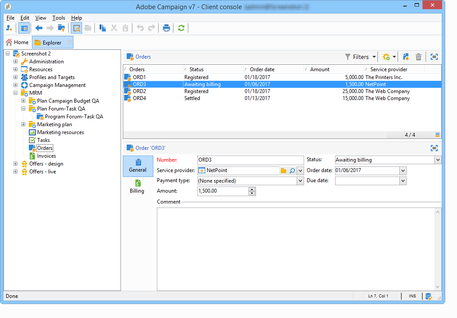Select the ORD2 order row
The width and height of the screenshot is (457, 318).
tap(282, 91)
